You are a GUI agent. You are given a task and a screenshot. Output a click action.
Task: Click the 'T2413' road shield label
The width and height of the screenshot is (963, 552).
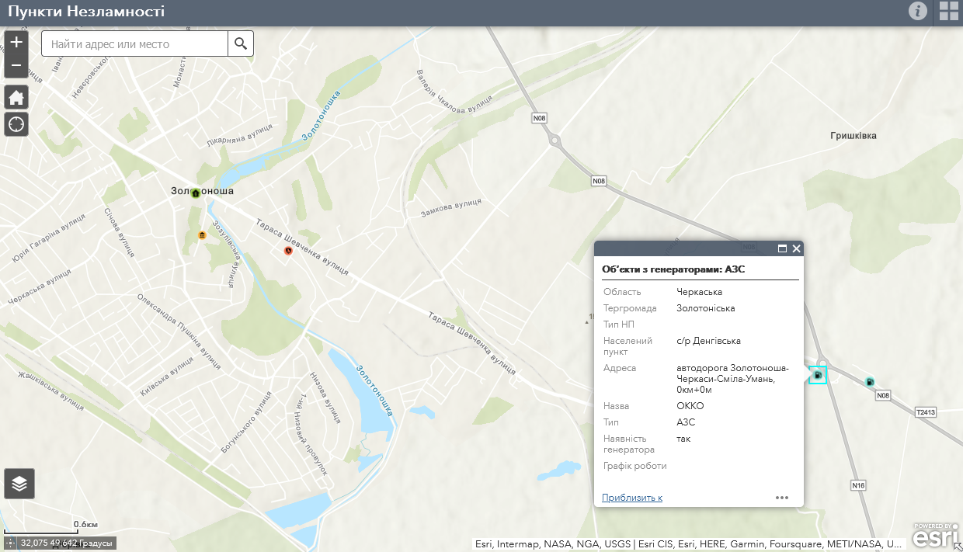pyautogui.click(x=926, y=412)
